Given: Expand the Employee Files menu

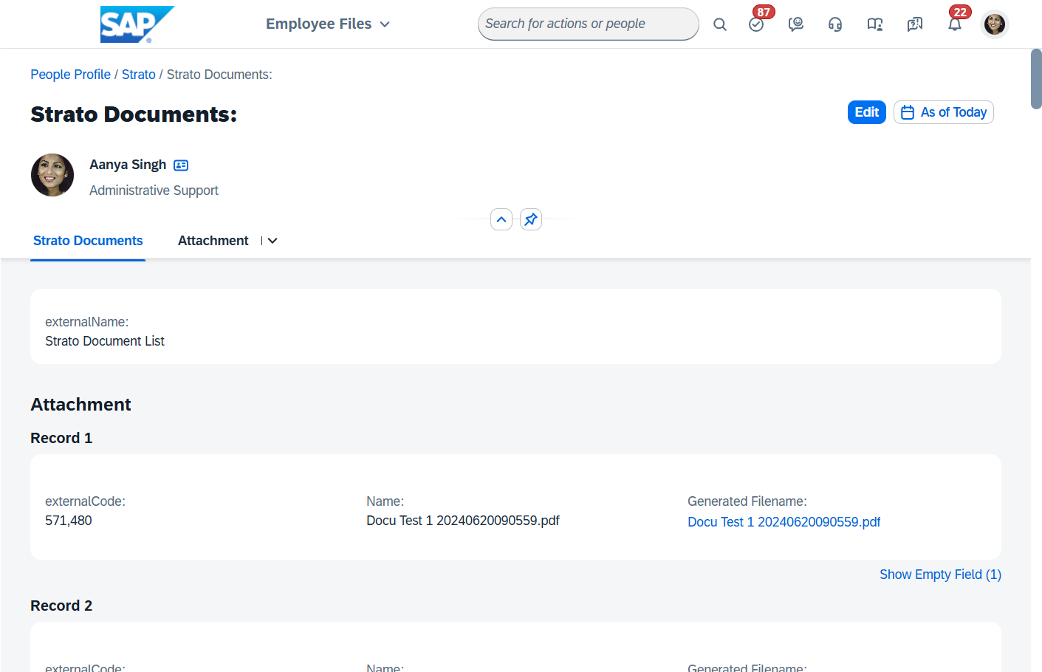Looking at the screenshot, I should 328,24.
